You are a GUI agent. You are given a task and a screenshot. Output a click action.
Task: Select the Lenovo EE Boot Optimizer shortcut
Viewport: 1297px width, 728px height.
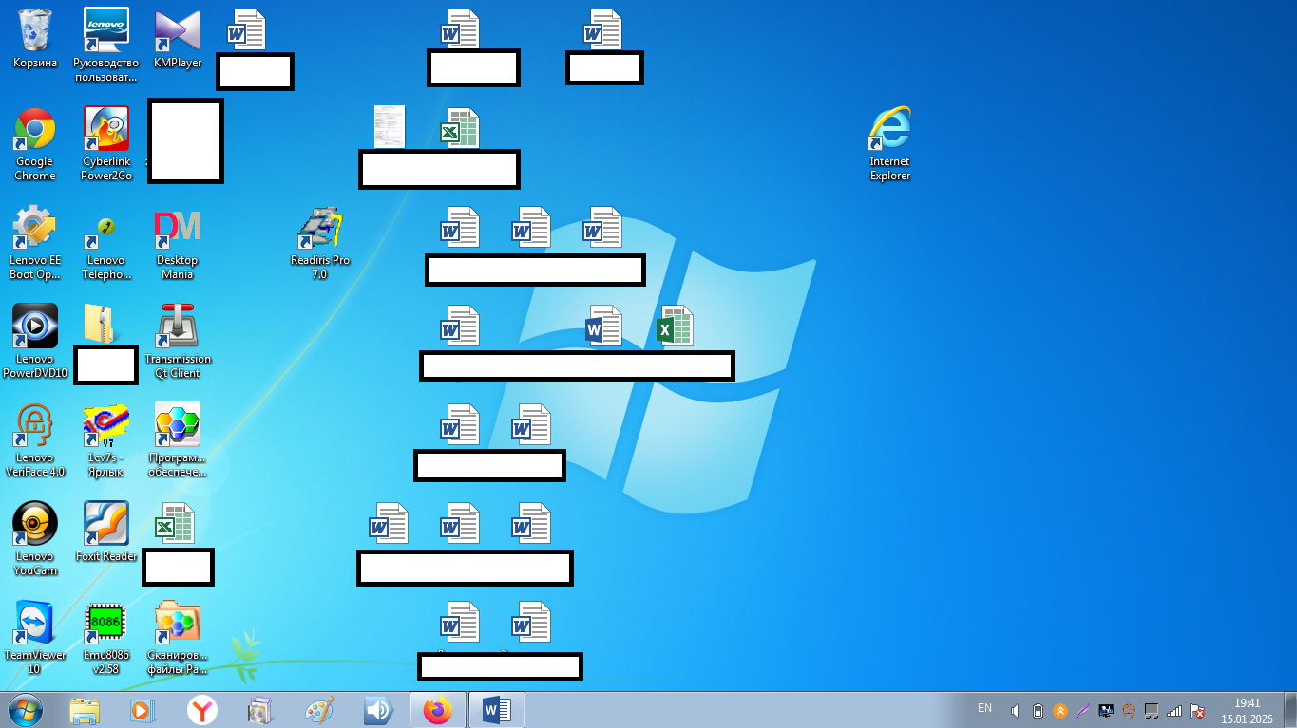point(35,243)
